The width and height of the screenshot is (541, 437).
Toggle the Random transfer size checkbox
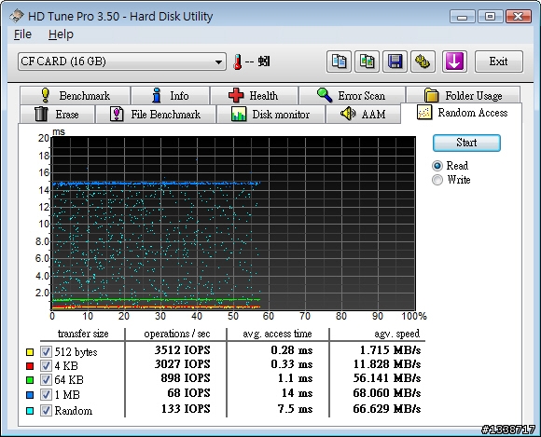tap(46, 411)
